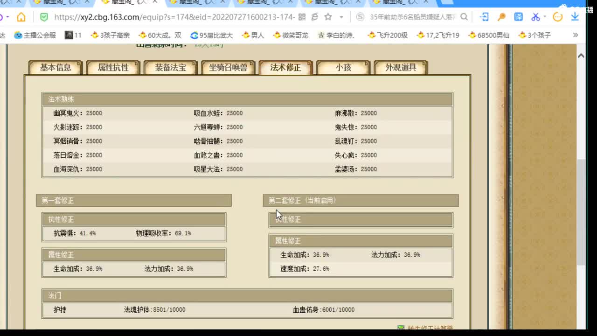This screenshot has width=597, height=336.
Task: Expand the scissors tool dropdown arrow
Action: pyautogui.click(x=544, y=17)
